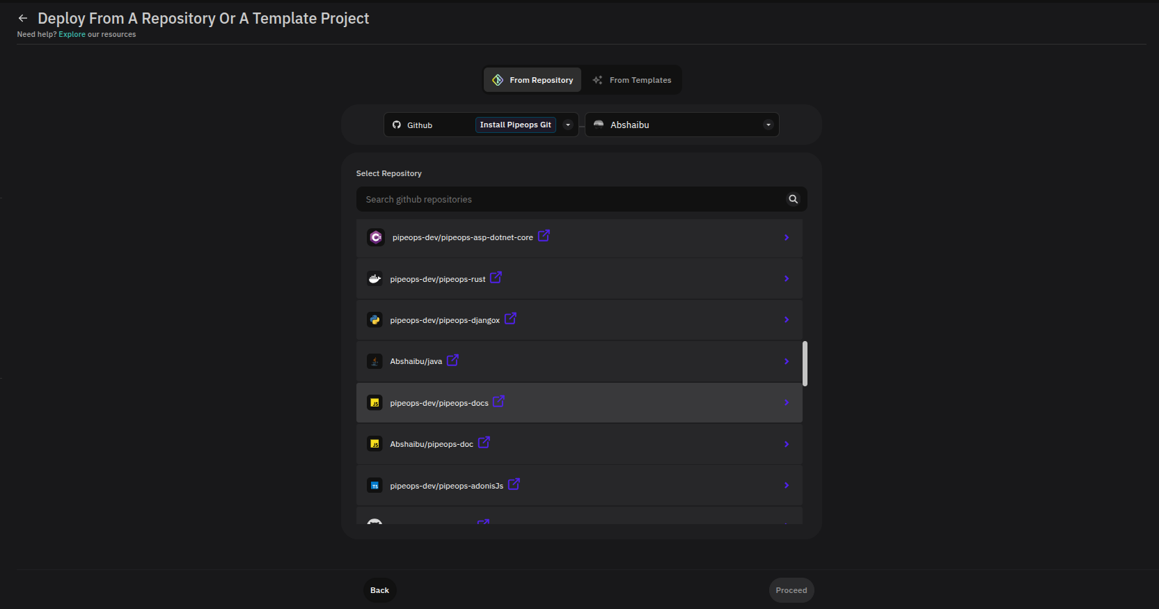Select Abshaibu/pipeops-doc repository name
The image size is (1159, 609).
point(432,444)
